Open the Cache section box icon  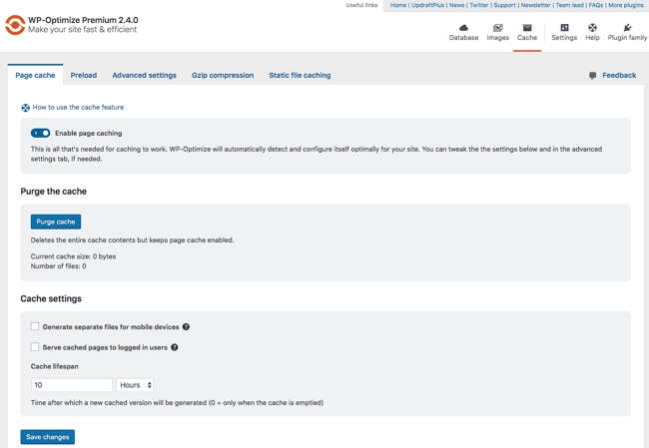(527, 28)
